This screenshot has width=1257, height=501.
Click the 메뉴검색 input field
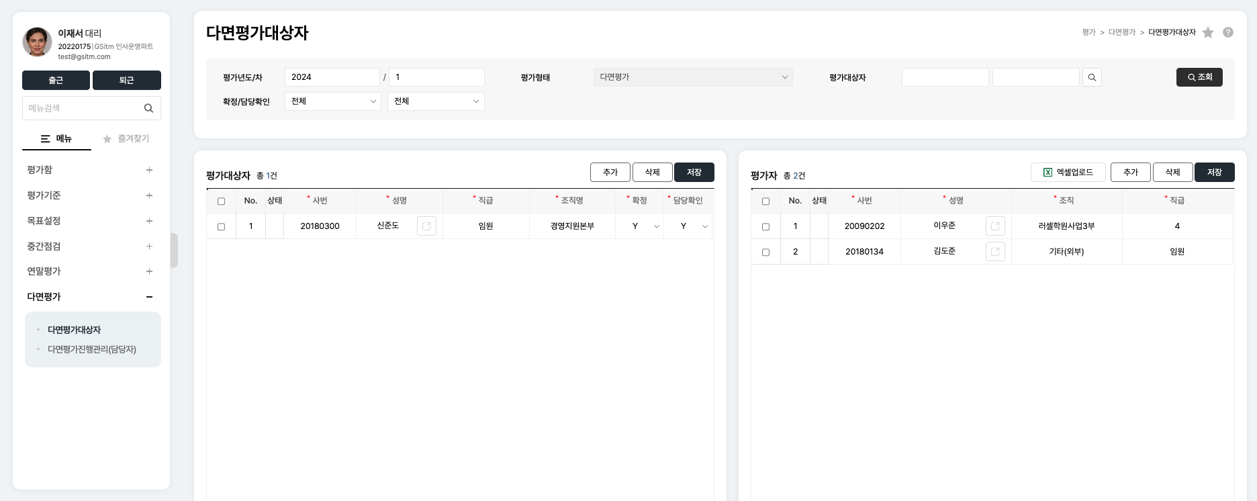[x=82, y=108]
